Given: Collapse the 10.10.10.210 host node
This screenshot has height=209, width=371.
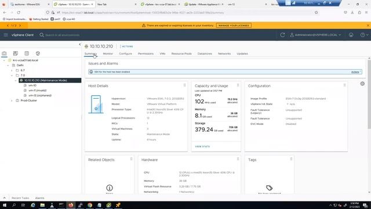Looking at the screenshot, I should click(16, 81).
